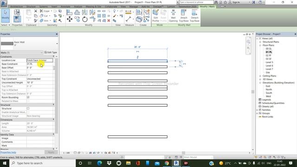This screenshot has width=297, height=167.
Task: Click the drawing area vertical scrollbar thumb
Action: (x=252, y=92)
